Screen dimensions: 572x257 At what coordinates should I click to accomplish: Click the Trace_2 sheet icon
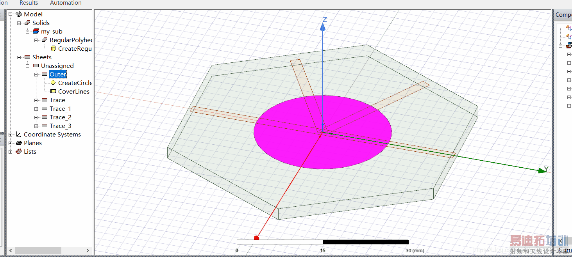[x=45, y=117]
